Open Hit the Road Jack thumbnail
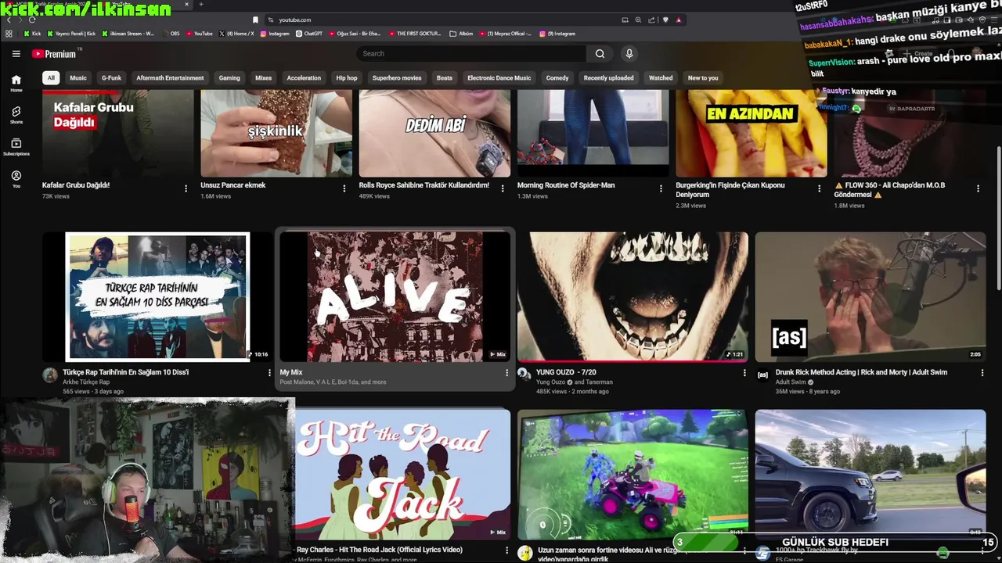Screen dimensions: 1002x563 click(x=402, y=475)
